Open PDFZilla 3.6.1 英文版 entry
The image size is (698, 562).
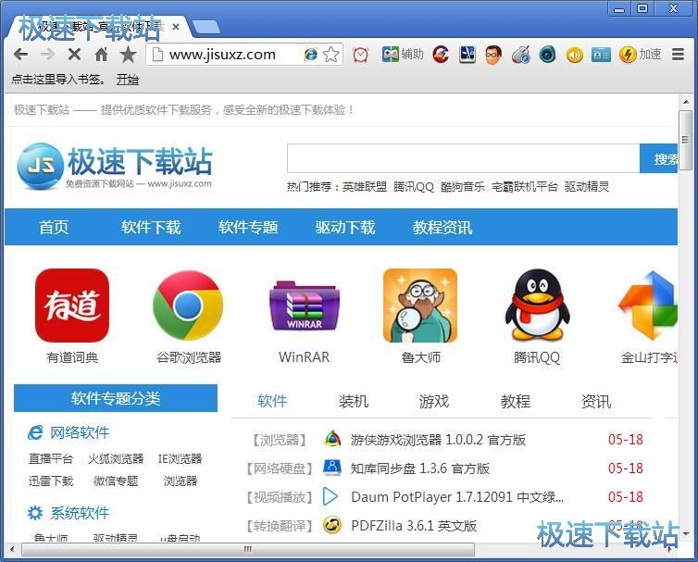click(414, 526)
